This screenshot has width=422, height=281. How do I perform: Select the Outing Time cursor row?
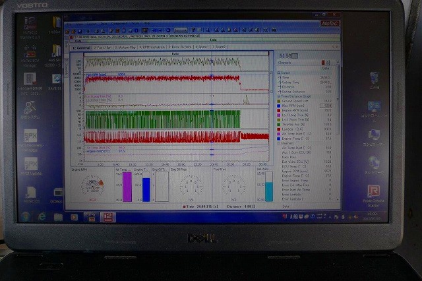pos(306,82)
